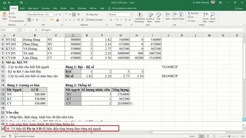Screen dimensions: 246x138
Task: Open the File tab
Action: tap(5, 8)
